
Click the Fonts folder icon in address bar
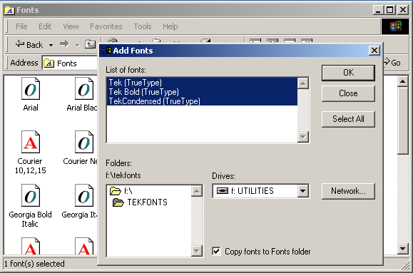(x=49, y=63)
